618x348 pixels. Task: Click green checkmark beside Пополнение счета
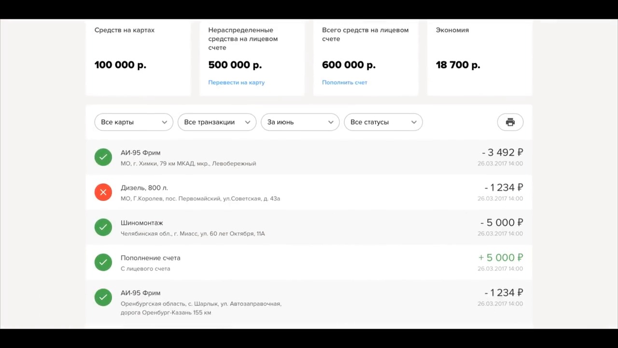pyautogui.click(x=103, y=262)
